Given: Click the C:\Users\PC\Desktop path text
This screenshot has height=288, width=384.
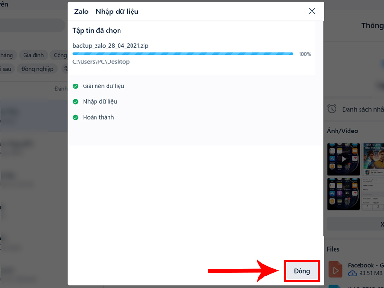Looking at the screenshot, I should click(x=101, y=62).
